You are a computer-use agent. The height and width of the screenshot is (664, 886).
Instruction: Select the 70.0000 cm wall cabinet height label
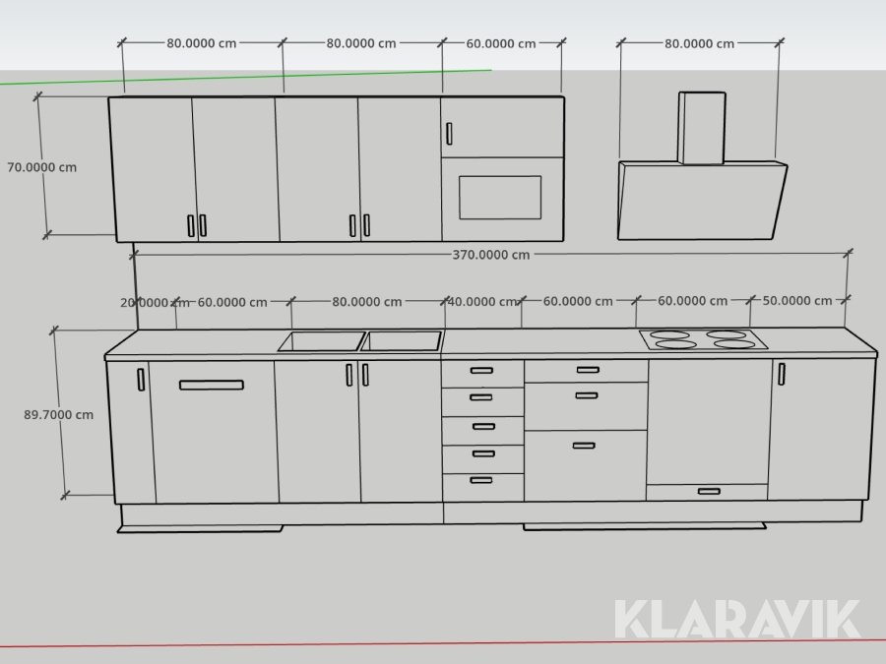click(42, 167)
